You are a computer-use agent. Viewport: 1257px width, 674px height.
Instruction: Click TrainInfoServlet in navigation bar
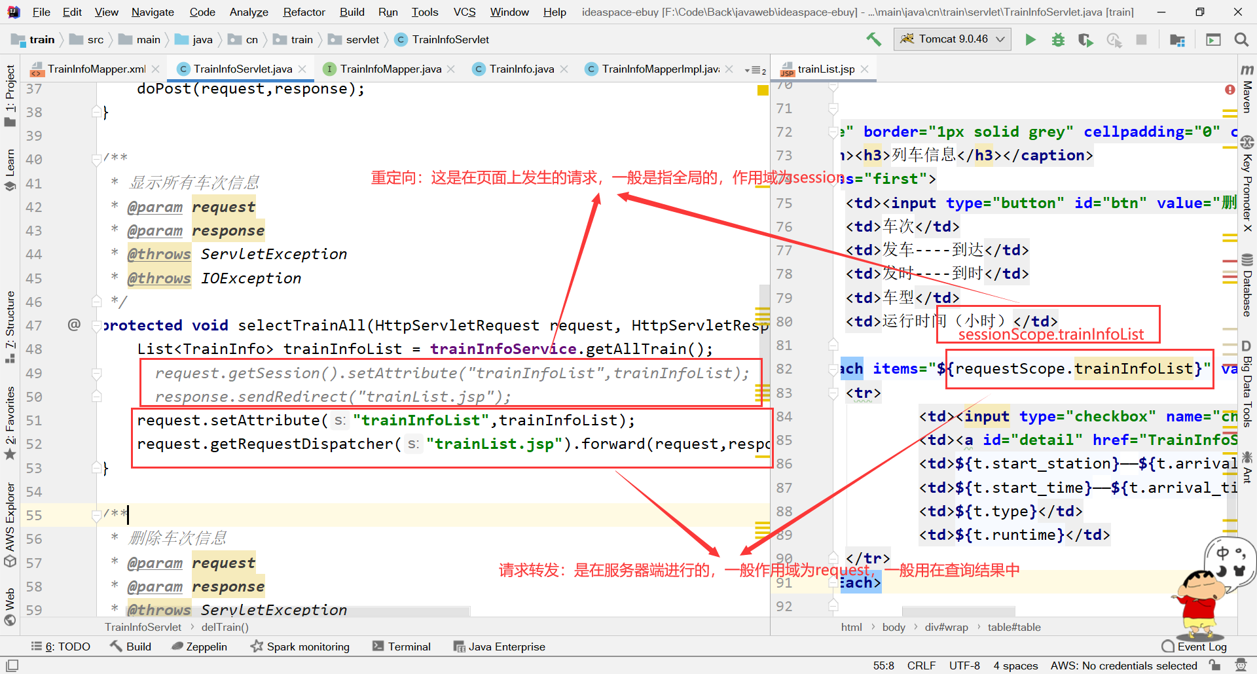pos(443,39)
